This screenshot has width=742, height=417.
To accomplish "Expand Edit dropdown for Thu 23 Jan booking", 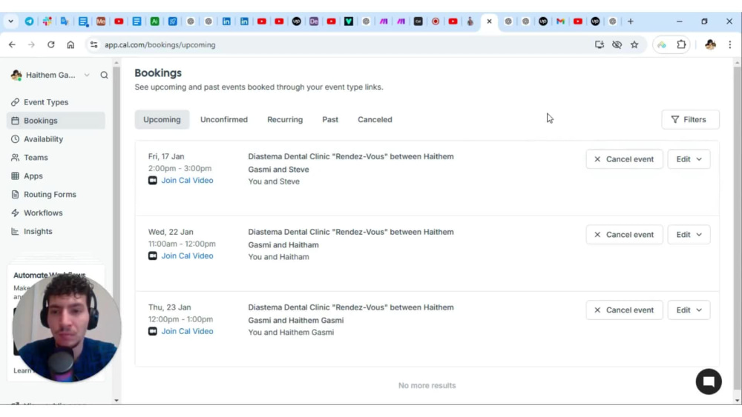I will pos(689,310).
